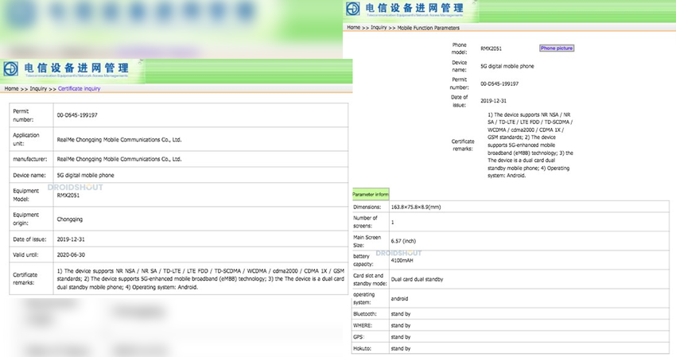Switch to the Parameter inform tab

pyautogui.click(x=370, y=194)
